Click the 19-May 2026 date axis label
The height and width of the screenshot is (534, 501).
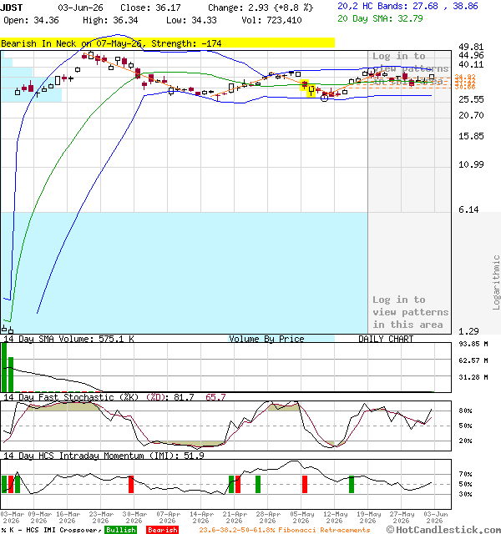pos(368,517)
